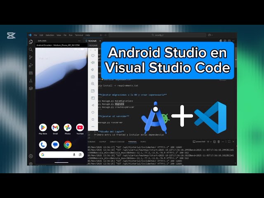Click the editor vertical scrollbar
The height and width of the screenshot is (198, 264).
(236, 57)
